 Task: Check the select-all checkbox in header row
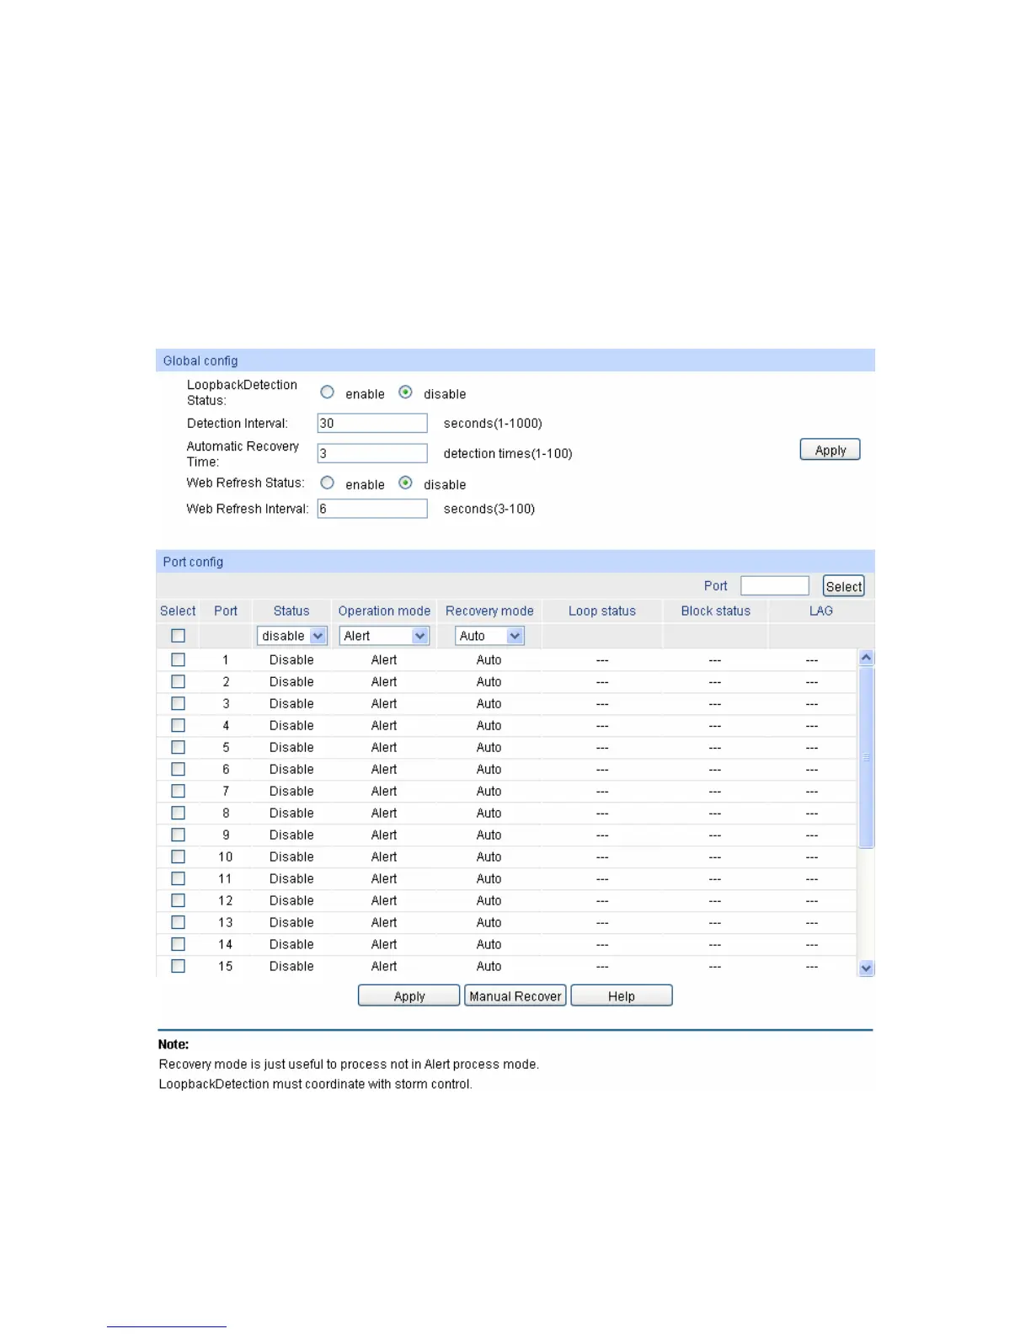coord(178,636)
